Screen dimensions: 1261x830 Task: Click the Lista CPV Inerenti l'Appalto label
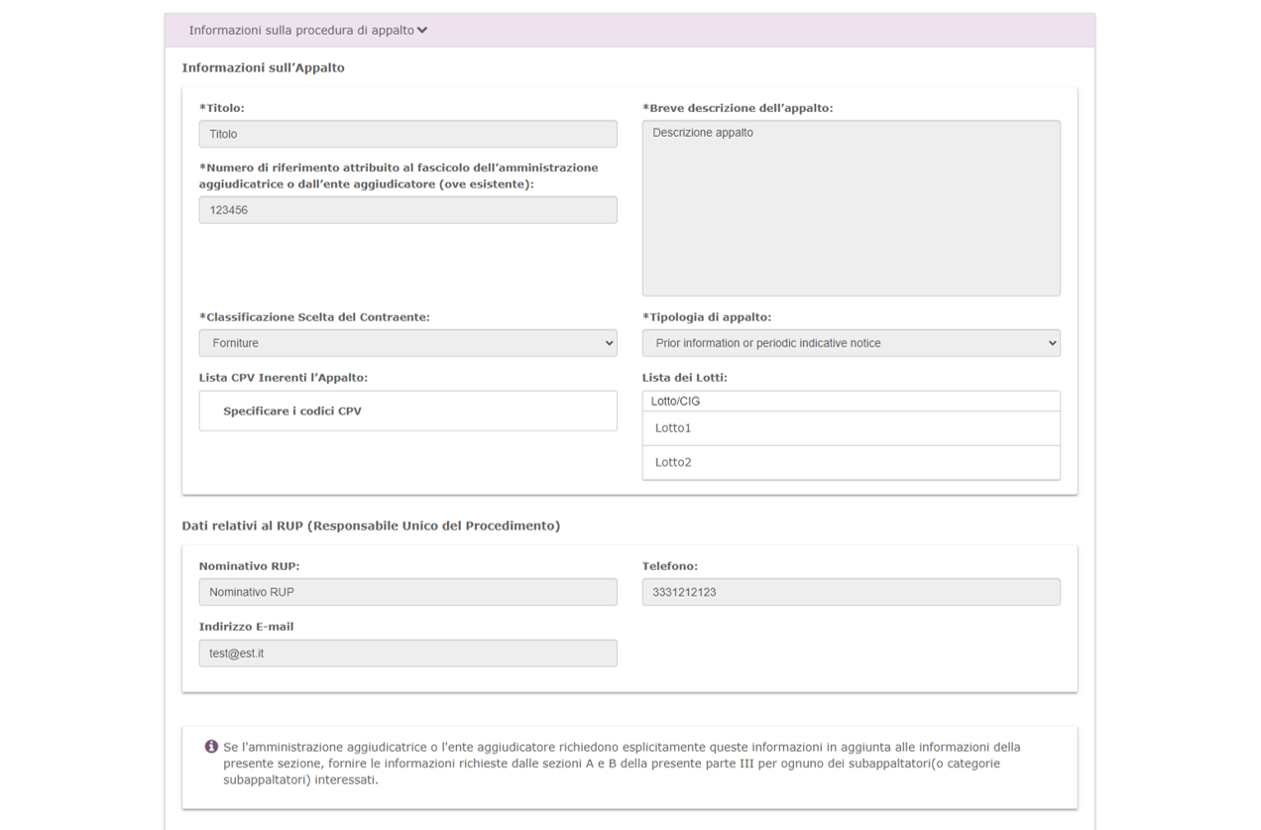coord(284,378)
